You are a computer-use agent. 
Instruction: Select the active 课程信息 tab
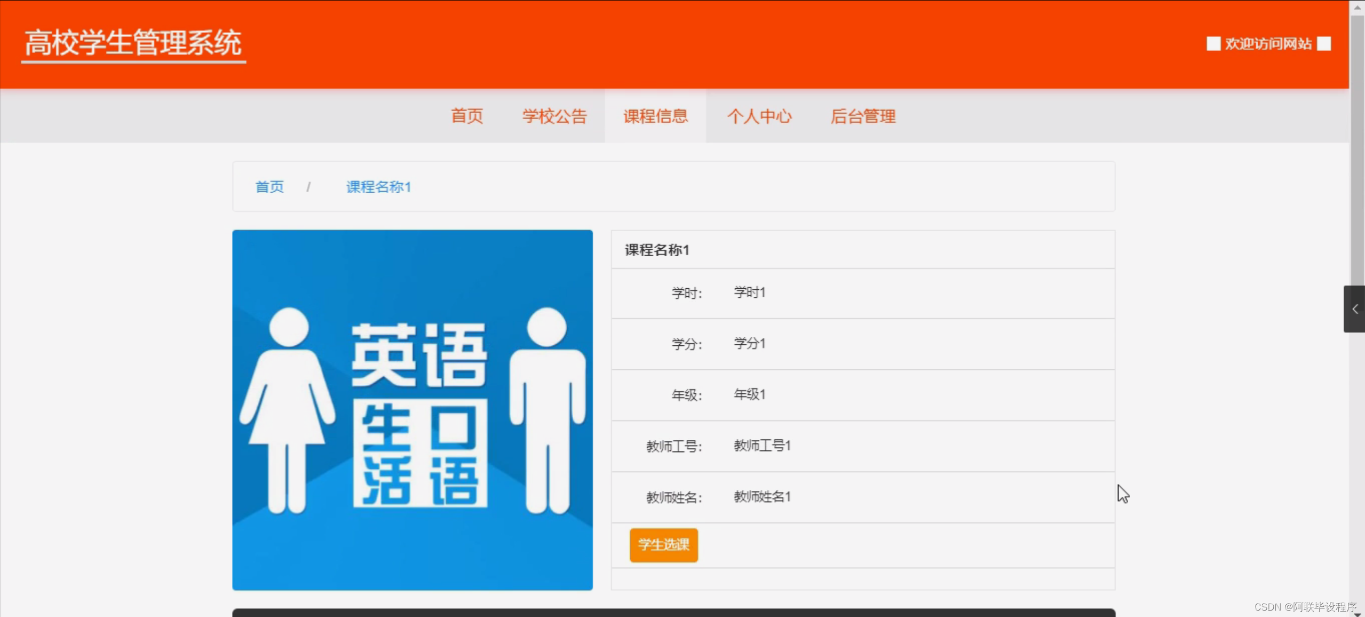655,116
